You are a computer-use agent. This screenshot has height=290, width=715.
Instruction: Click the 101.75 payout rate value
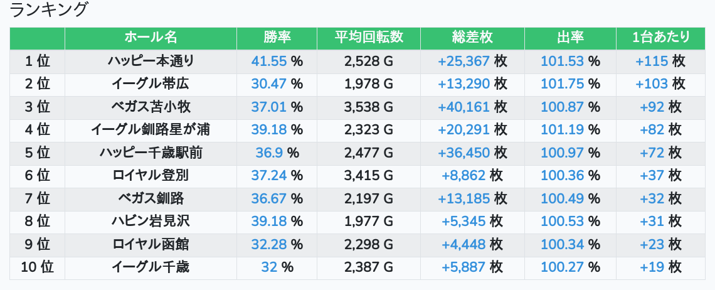(562, 84)
